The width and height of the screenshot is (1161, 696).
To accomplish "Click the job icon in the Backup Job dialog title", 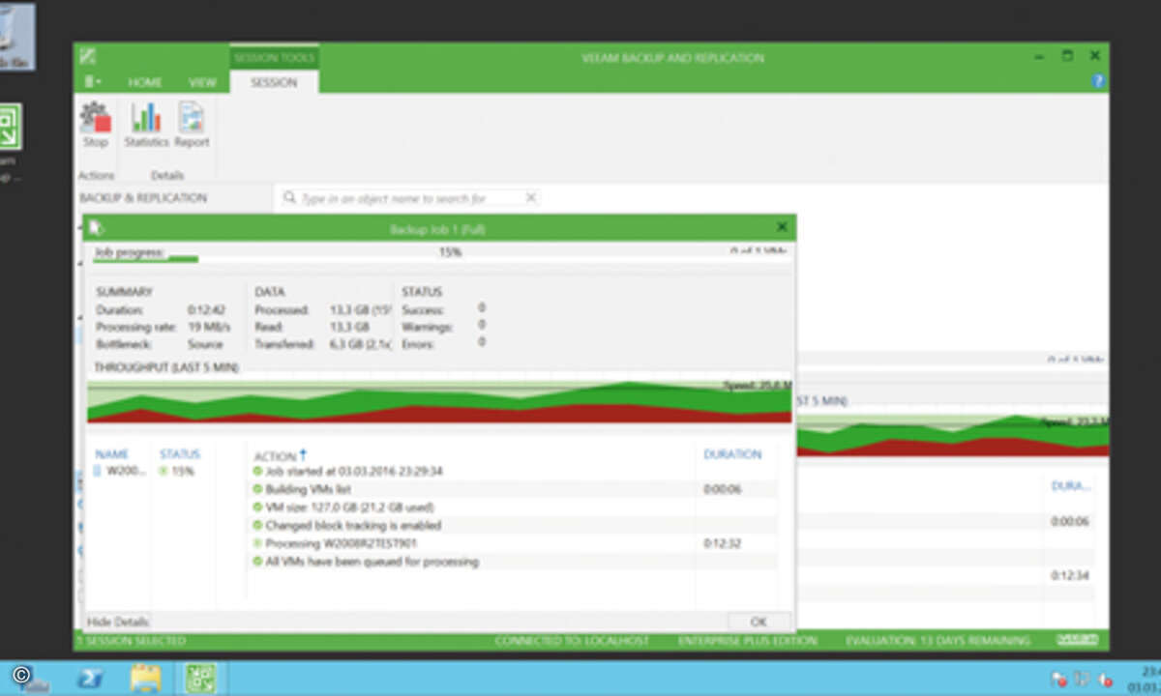I will click(x=94, y=228).
